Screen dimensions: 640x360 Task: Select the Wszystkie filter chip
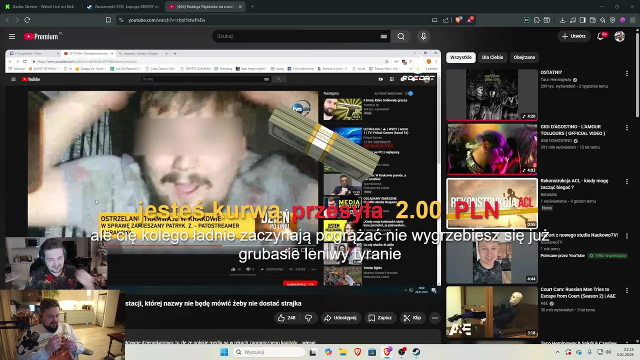pos(460,57)
